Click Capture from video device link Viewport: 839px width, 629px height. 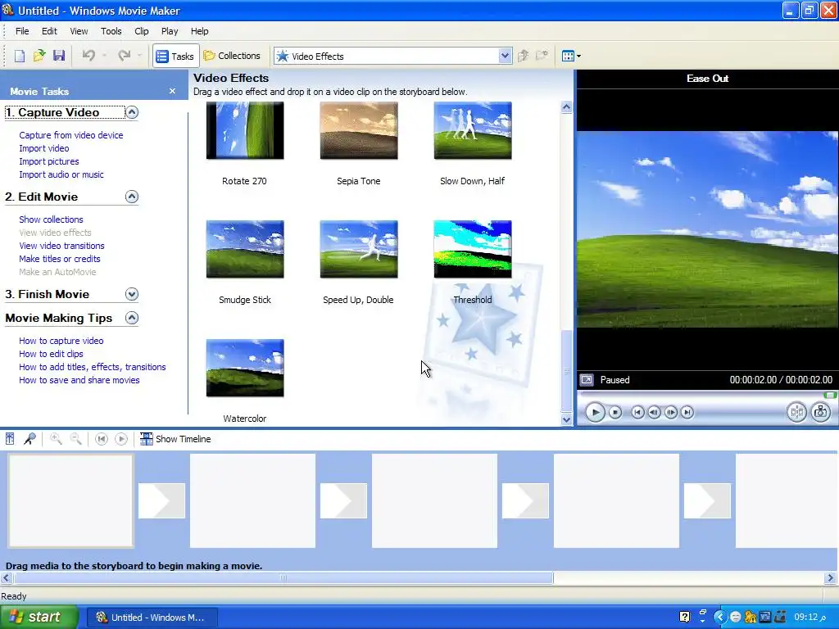click(x=71, y=135)
